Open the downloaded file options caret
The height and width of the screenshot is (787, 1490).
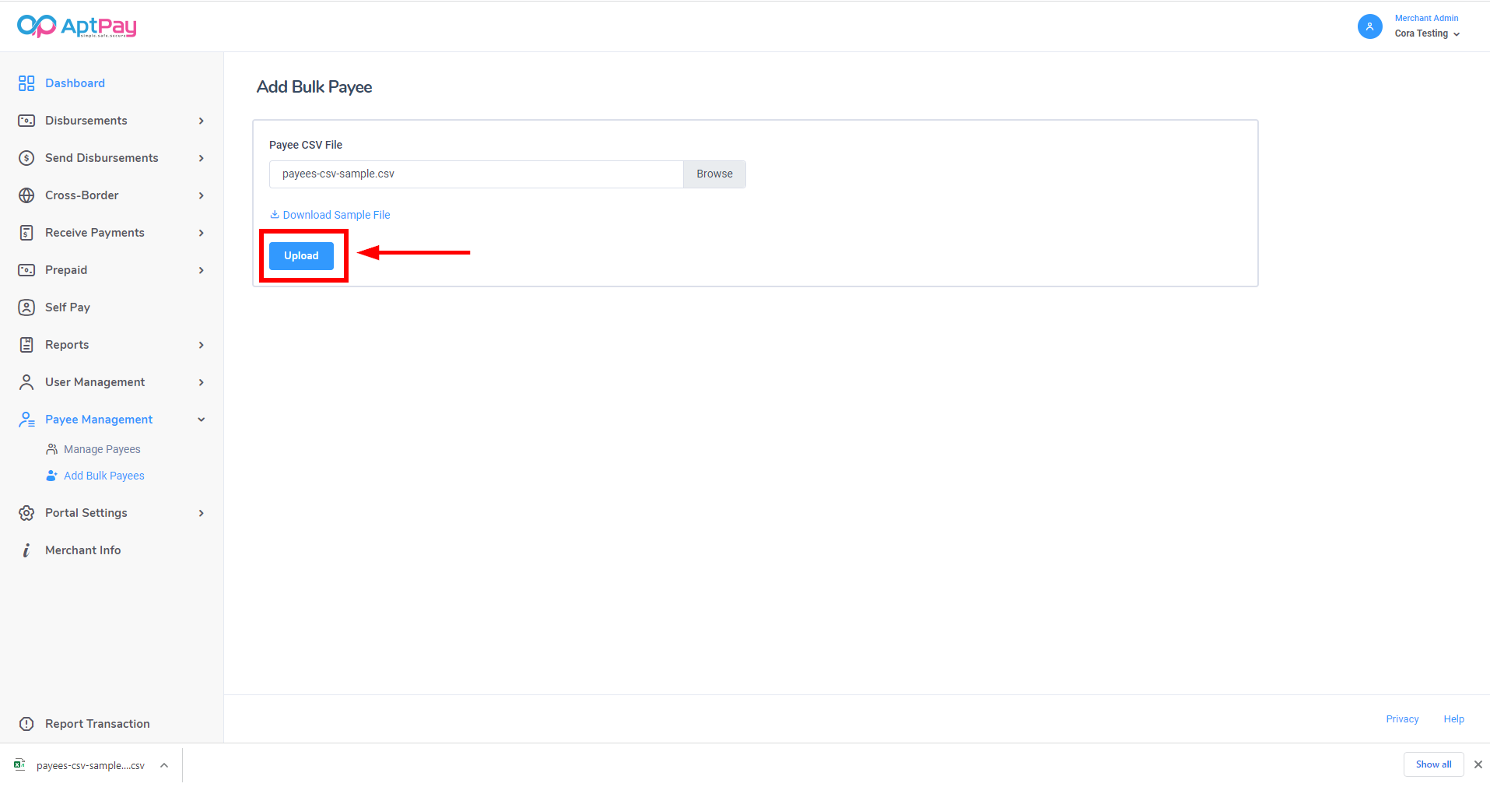click(164, 765)
